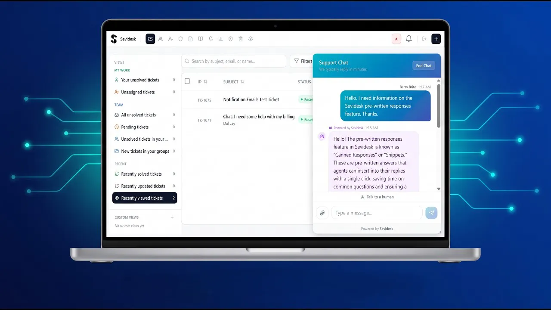Click ticket ID TK-1071
This screenshot has width=551, height=310.
(x=204, y=121)
